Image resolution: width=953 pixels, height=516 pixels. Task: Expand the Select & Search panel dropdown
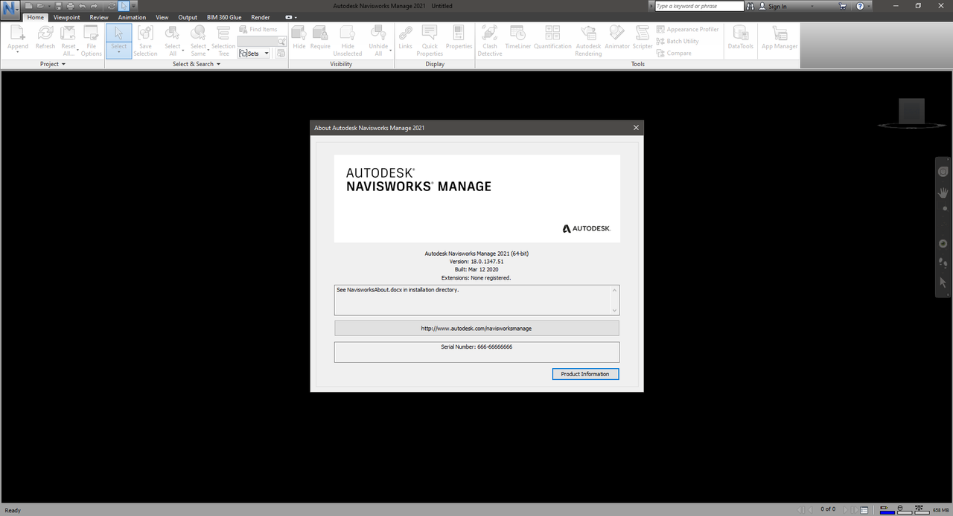pyautogui.click(x=197, y=64)
